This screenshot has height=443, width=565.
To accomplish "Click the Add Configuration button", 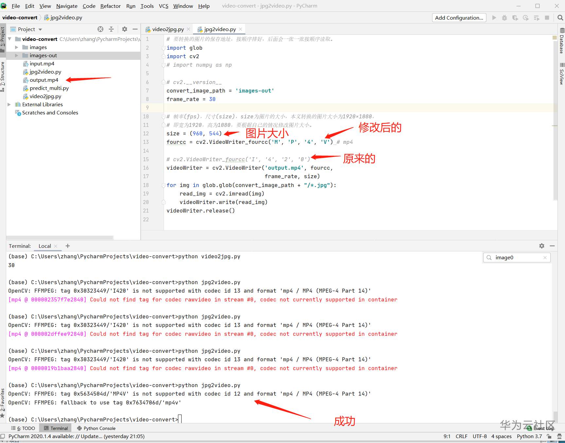I will coord(459,18).
